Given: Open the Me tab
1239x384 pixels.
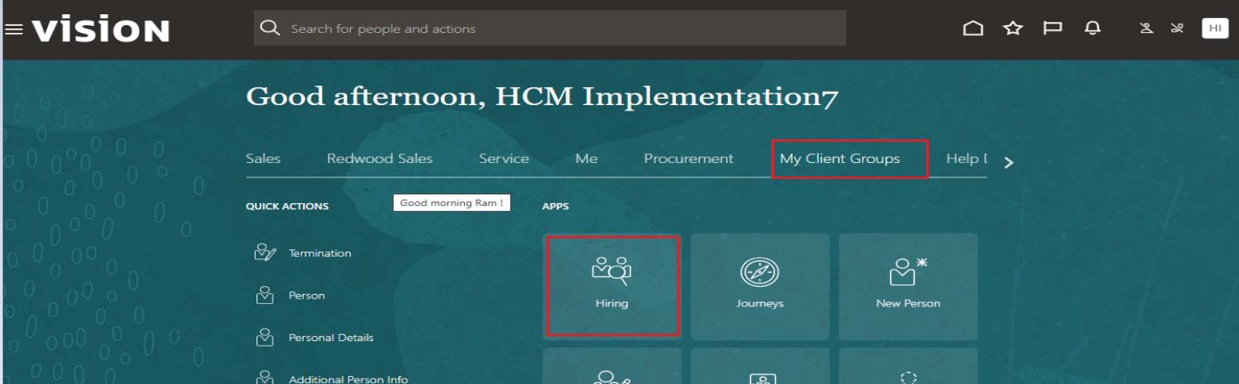Looking at the screenshot, I should (x=586, y=159).
